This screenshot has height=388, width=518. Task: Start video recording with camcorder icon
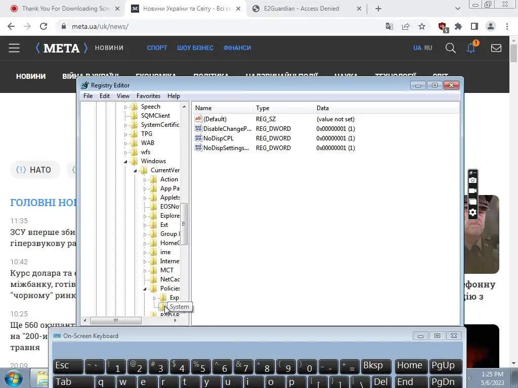point(473,190)
